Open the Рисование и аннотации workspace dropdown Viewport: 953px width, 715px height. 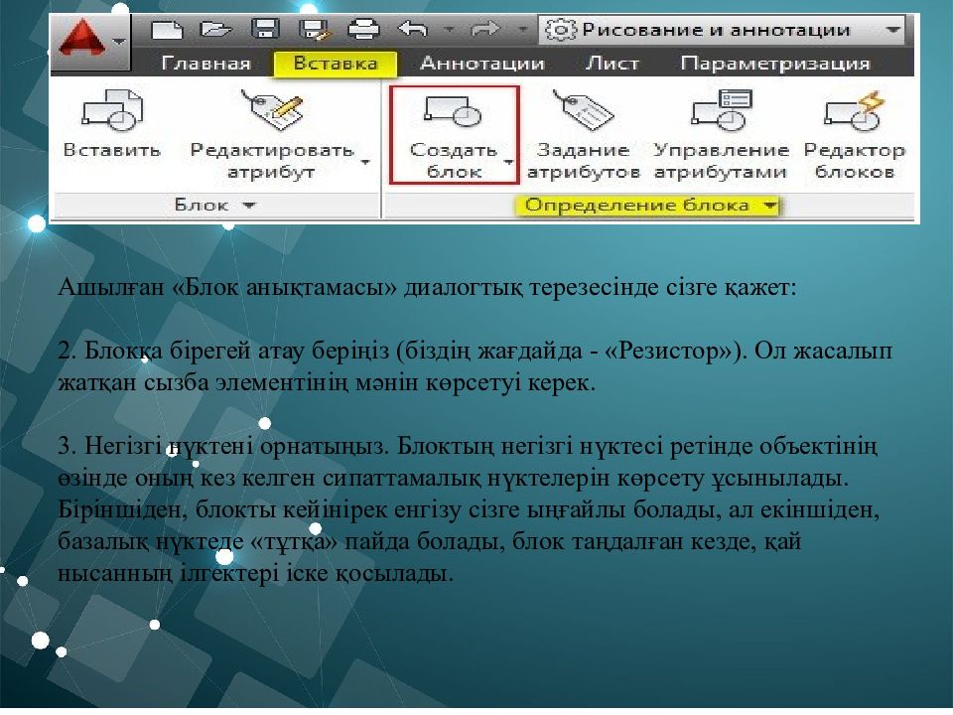[721, 30]
